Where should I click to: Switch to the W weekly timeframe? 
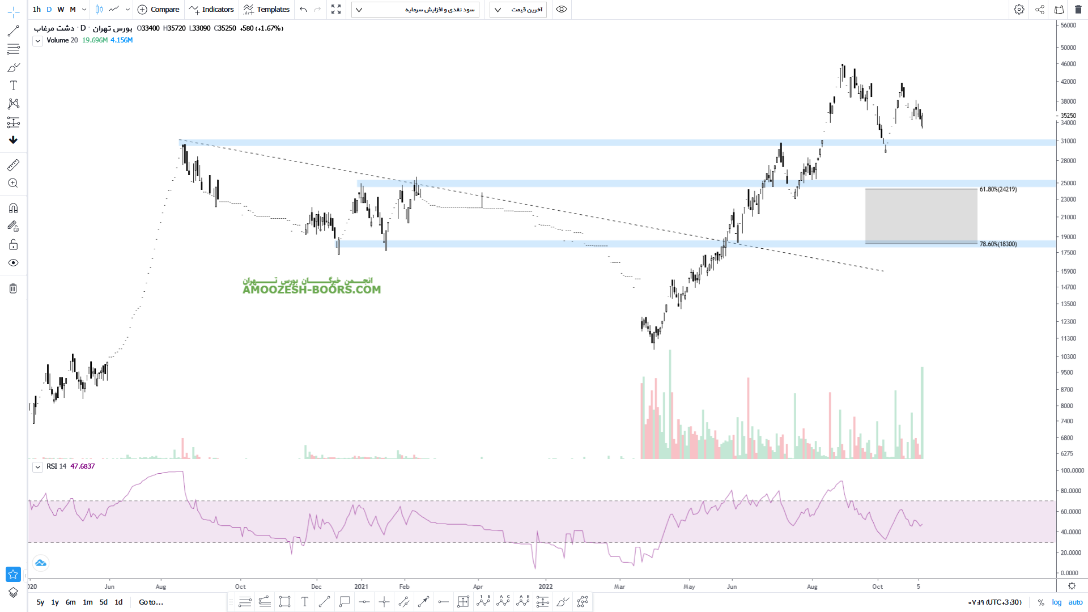point(61,10)
